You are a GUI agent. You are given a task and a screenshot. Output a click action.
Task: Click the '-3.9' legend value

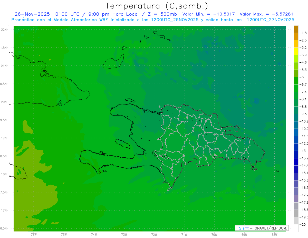click(303, 55)
